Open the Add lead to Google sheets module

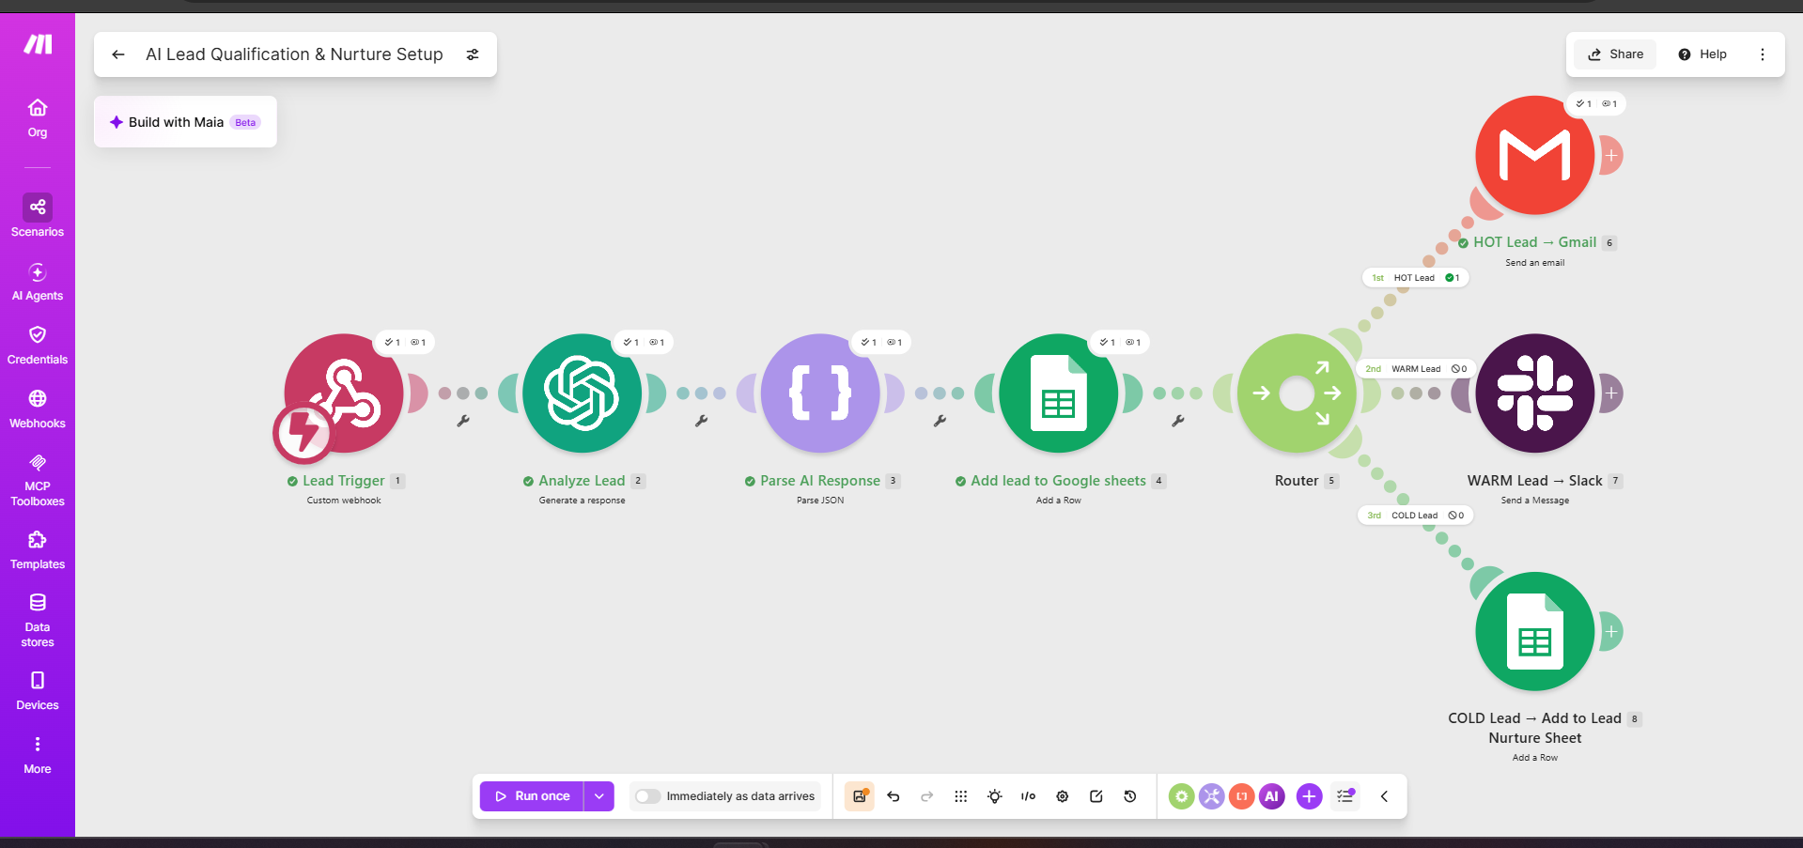point(1058,393)
